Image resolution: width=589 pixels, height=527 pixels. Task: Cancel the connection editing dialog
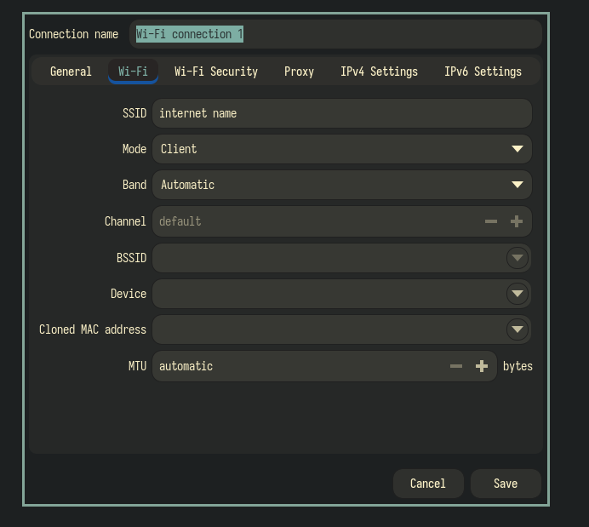(428, 484)
